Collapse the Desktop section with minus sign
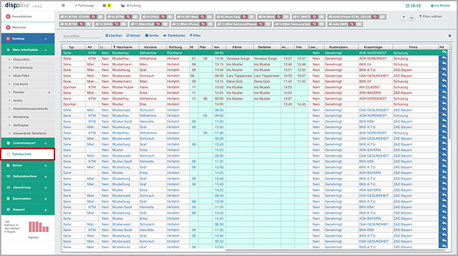The height and width of the screenshot is (256, 458). 46,39
